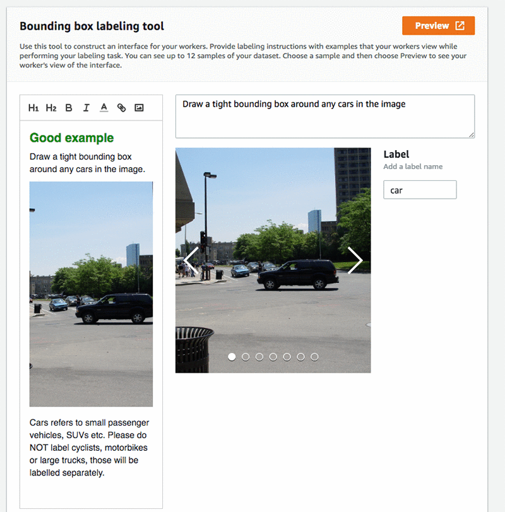Toggle italic formatting in instructions editor
The width and height of the screenshot is (505, 512).
coord(86,108)
